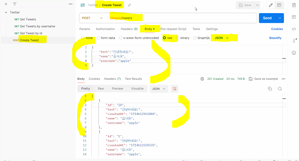Open the request Headers (8) tab
Image resolution: width=299 pixels, height=161 pixels.
(x=129, y=29)
